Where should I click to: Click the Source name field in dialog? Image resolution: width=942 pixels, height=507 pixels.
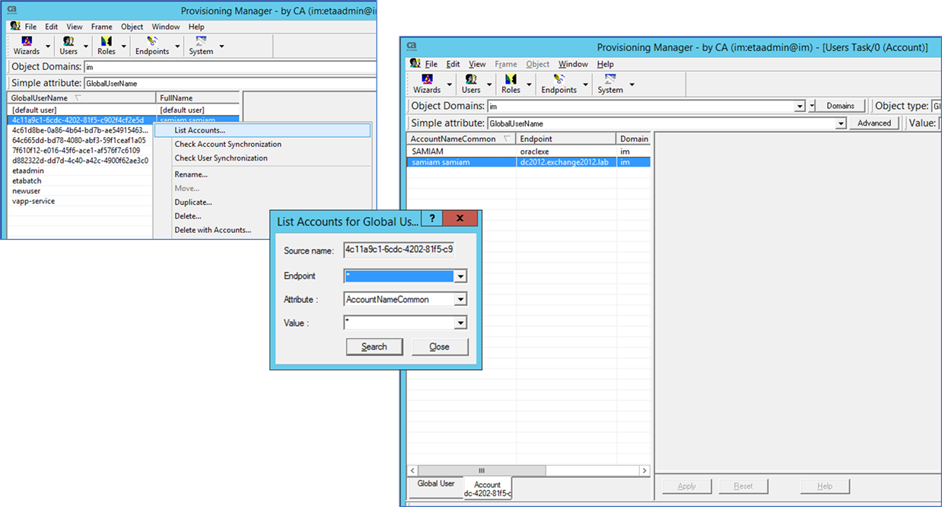point(399,250)
